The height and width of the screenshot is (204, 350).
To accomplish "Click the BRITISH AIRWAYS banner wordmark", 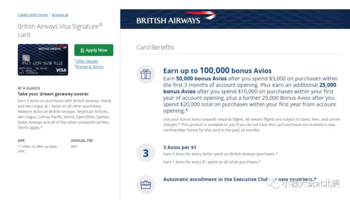I will [168, 20].
